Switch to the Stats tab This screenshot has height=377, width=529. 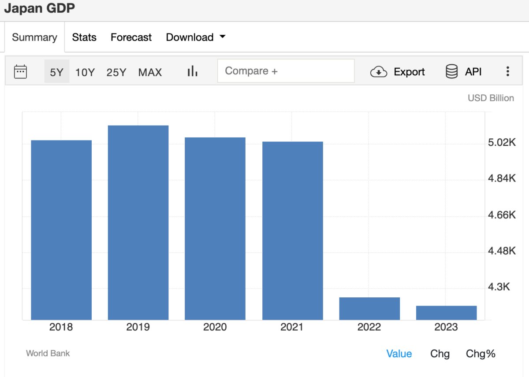[84, 37]
